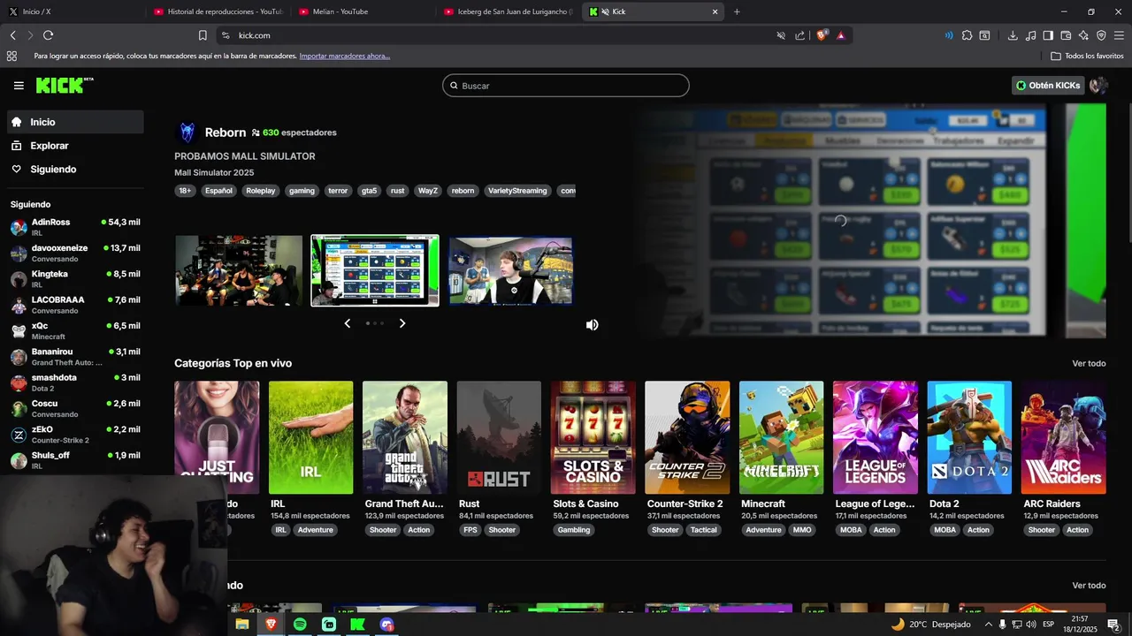The width and height of the screenshot is (1132, 636).
Task: Open the IRL category card
Action: click(310, 437)
